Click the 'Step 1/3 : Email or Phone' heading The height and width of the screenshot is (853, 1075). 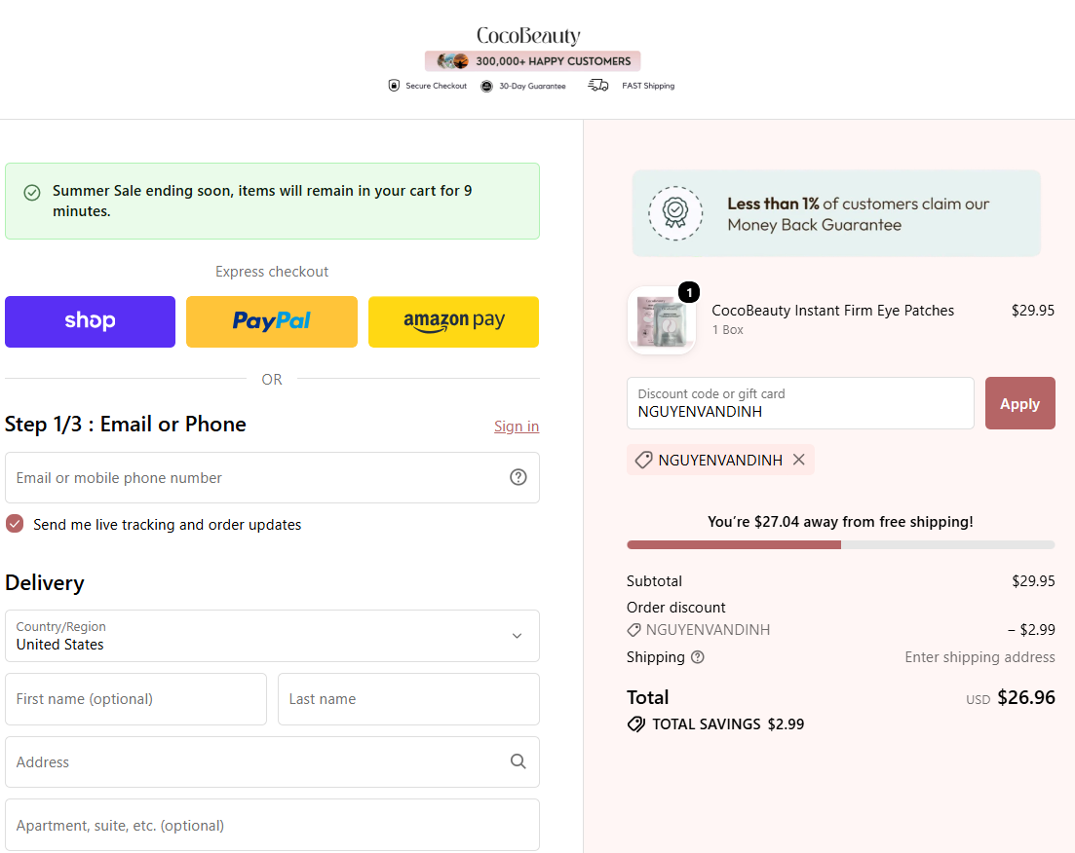126,425
